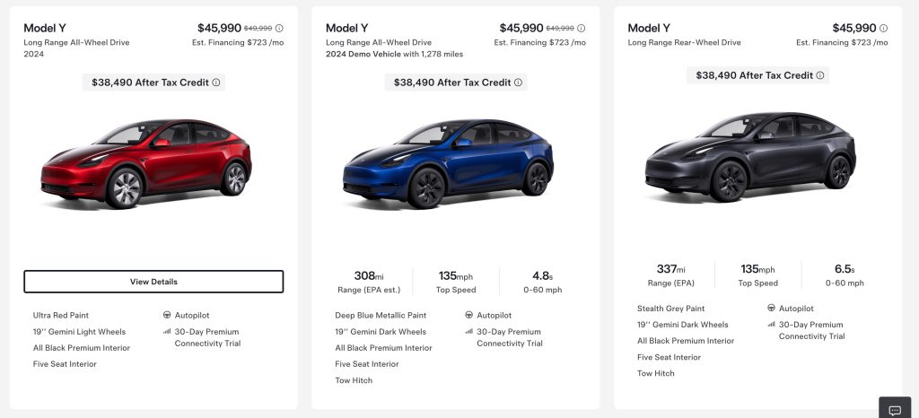Viewport: 919px width, 418px height.
Task: Click info icon beside red Model Y price
Action: (279, 29)
